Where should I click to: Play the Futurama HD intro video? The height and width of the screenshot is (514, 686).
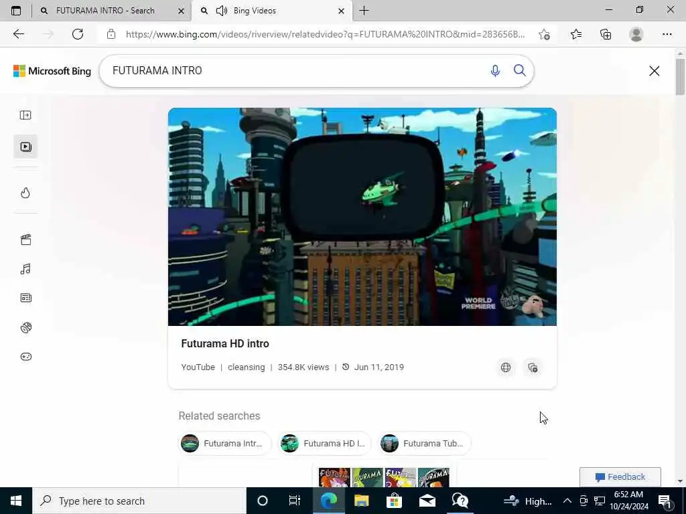362,217
